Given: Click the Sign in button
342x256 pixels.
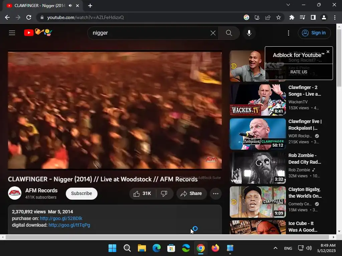Looking at the screenshot, I should pos(314,33).
